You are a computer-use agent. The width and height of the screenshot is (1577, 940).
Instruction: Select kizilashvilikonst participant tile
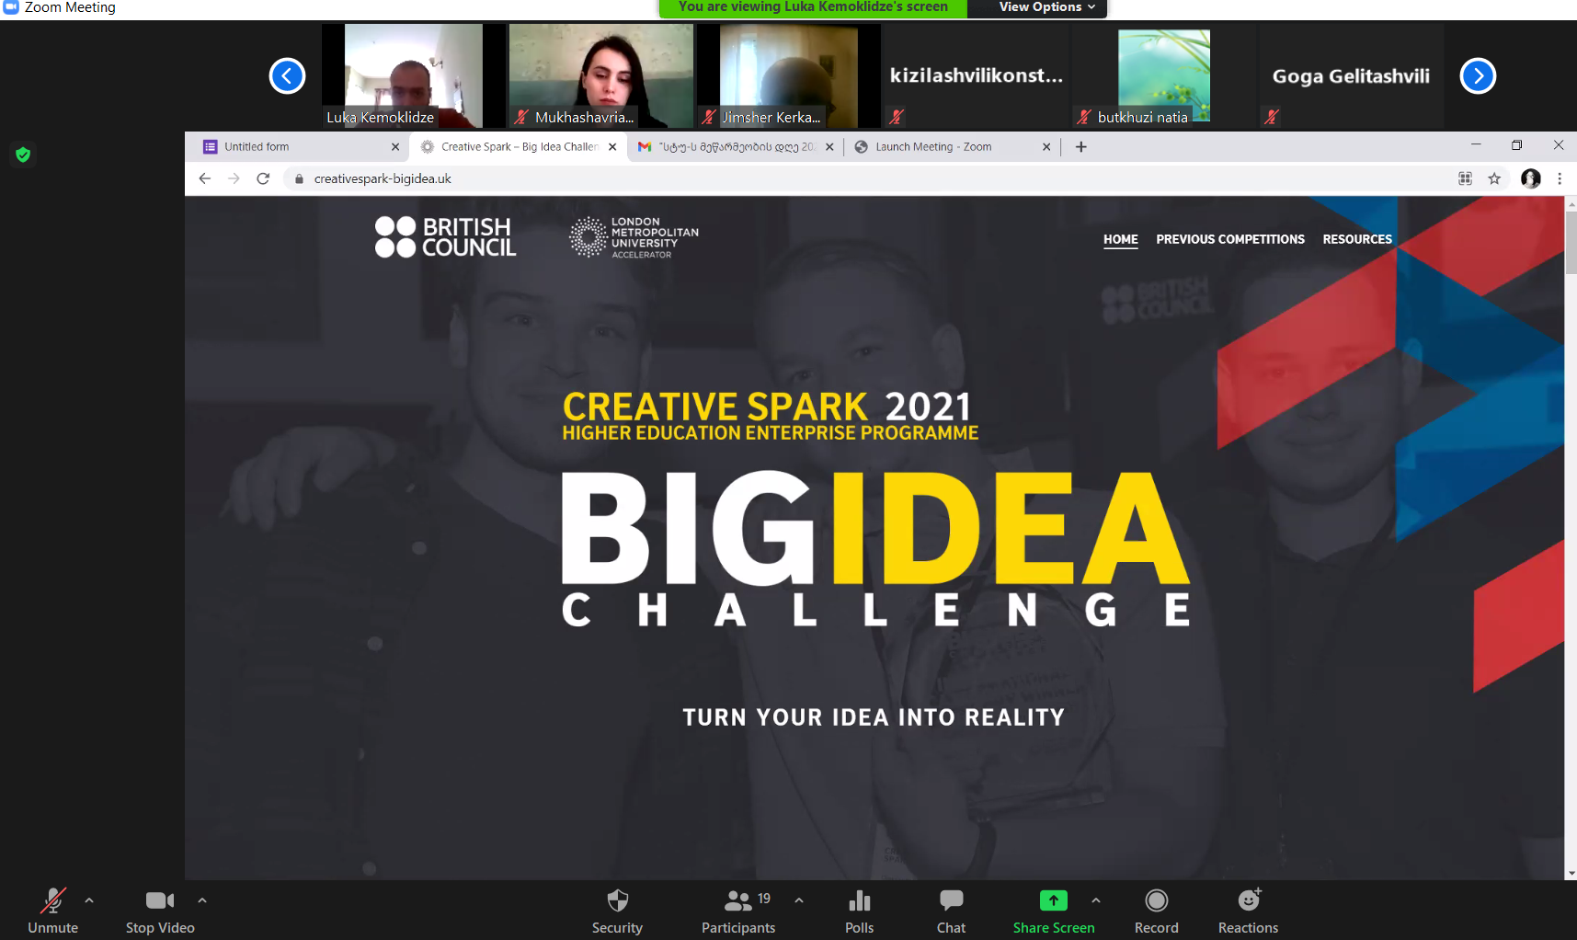pos(977,75)
